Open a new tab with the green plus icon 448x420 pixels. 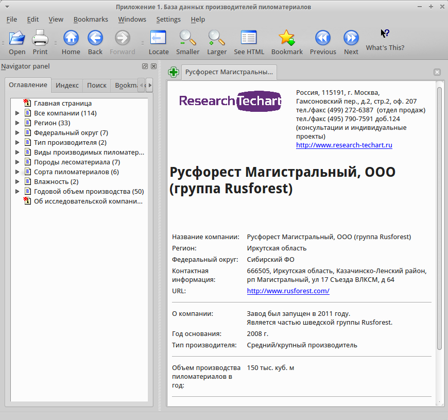tap(174, 72)
